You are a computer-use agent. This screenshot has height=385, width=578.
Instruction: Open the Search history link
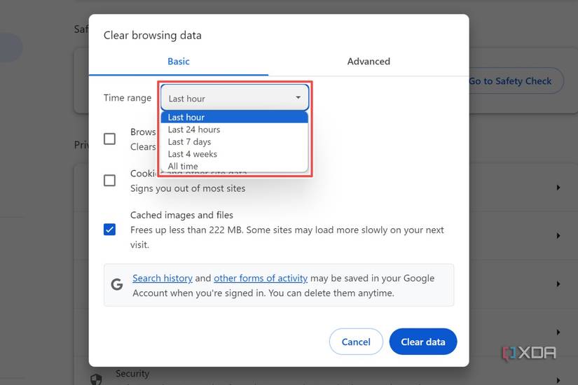(163, 278)
